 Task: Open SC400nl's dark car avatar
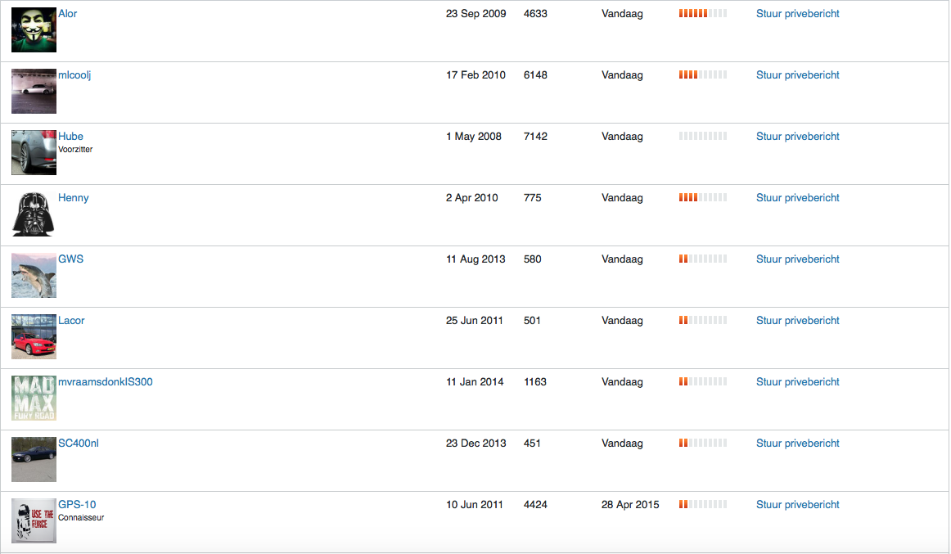pos(34,459)
